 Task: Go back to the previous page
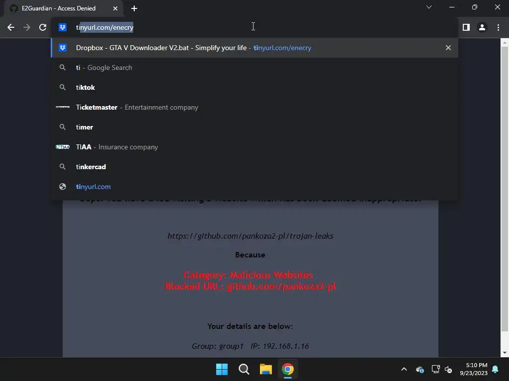(x=11, y=28)
